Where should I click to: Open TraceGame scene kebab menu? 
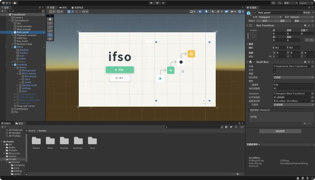(x=43, y=14)
